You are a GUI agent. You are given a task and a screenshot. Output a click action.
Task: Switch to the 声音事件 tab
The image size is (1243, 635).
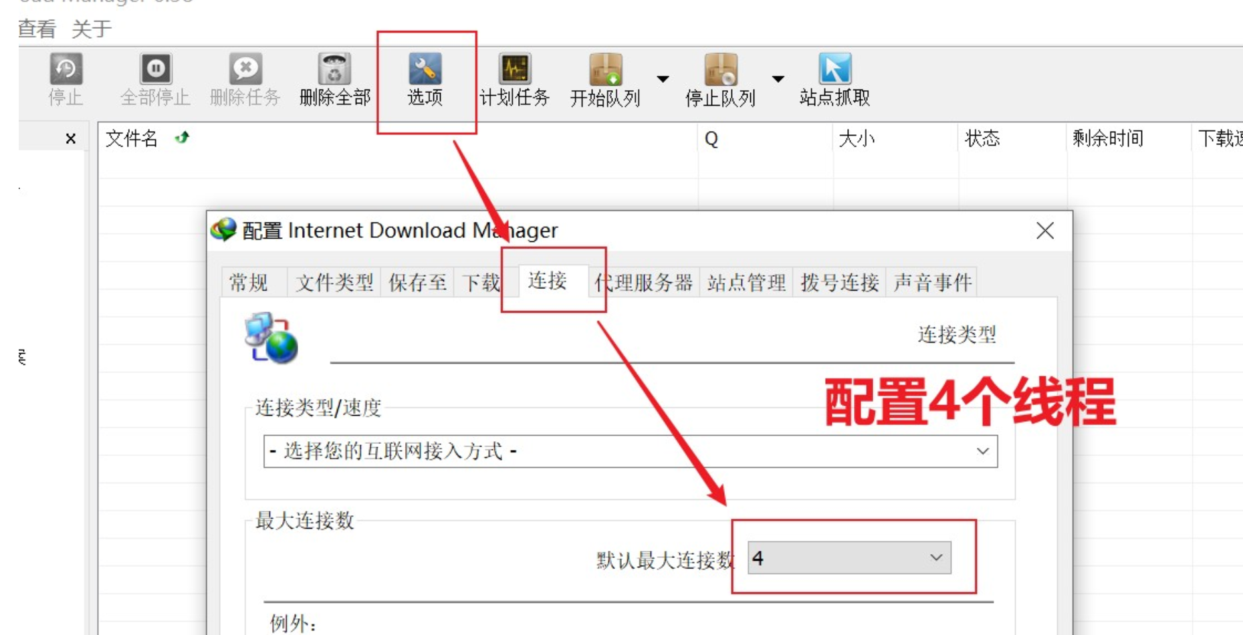932,283
